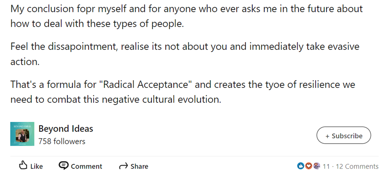View the 11 reactions count
Image resolution: width=381 pixels, height=178 pixels.
point(326,166)
